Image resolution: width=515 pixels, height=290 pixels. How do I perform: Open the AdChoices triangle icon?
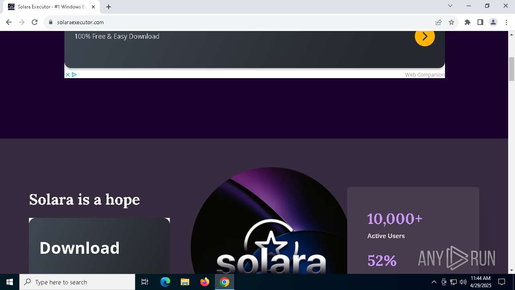pos(74,75)
